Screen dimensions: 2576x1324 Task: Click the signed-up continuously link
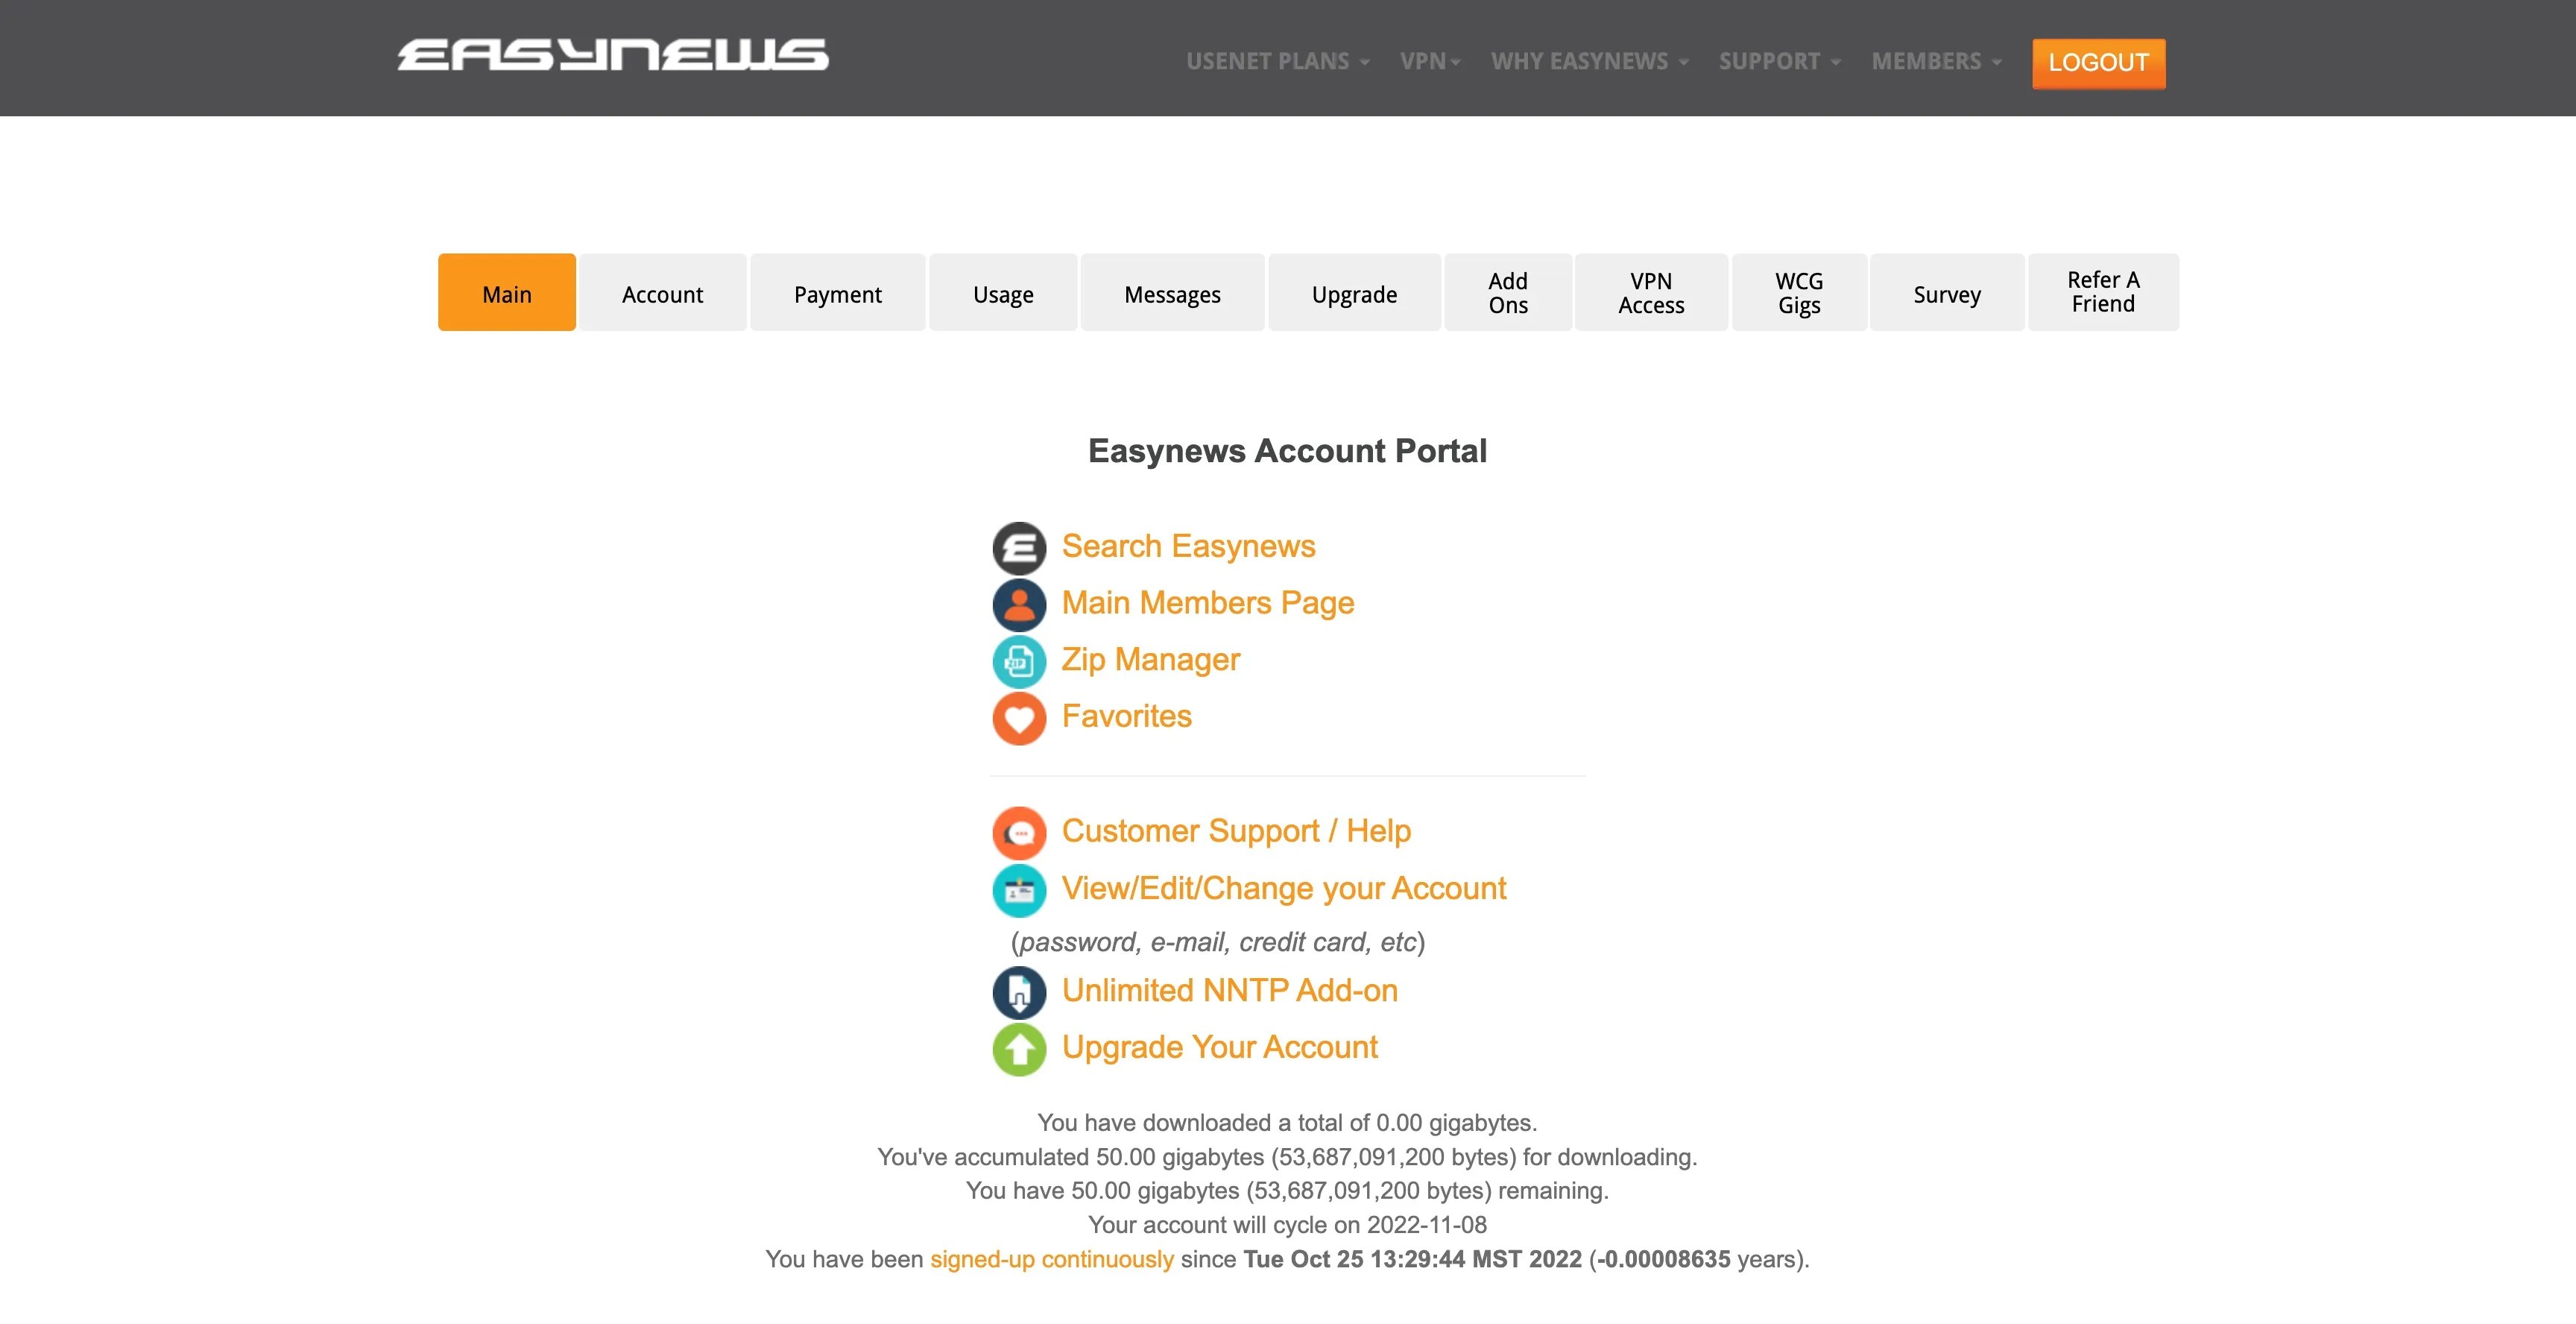click(x=1050, y=1259)
